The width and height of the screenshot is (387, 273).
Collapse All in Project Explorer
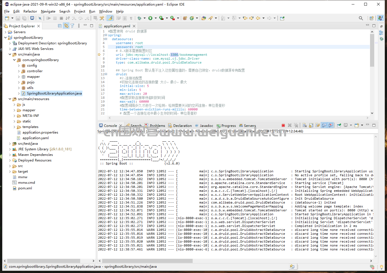click(x=60, y=26)
